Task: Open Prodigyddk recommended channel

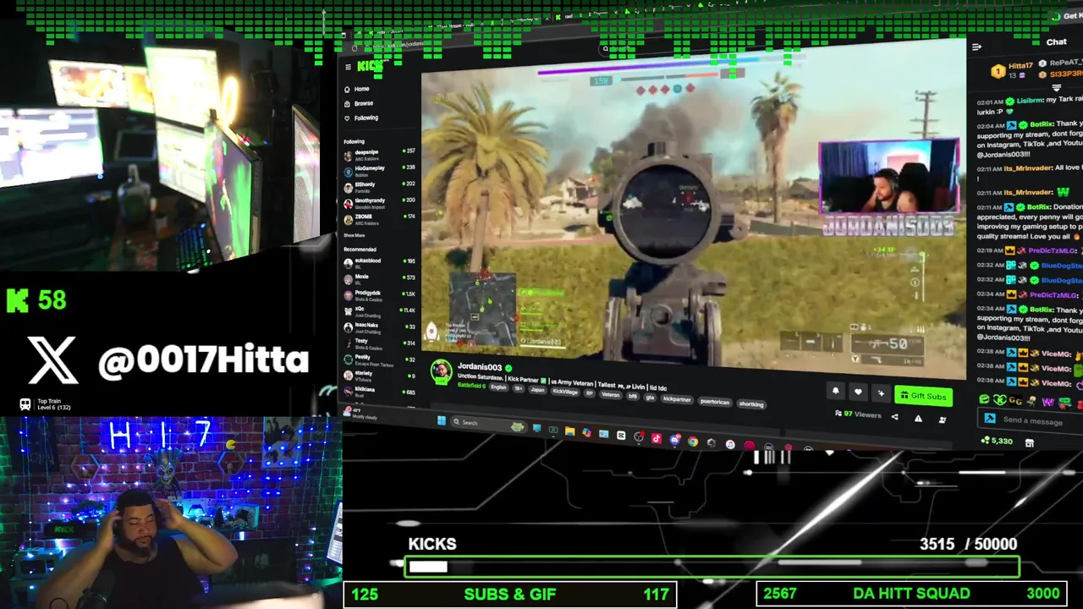Action: tap(379, 294)
